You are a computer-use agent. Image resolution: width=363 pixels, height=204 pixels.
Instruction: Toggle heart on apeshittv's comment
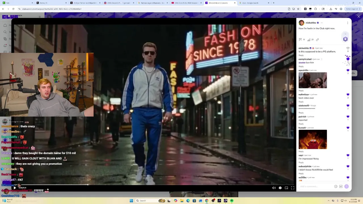[x=348, y=70]
